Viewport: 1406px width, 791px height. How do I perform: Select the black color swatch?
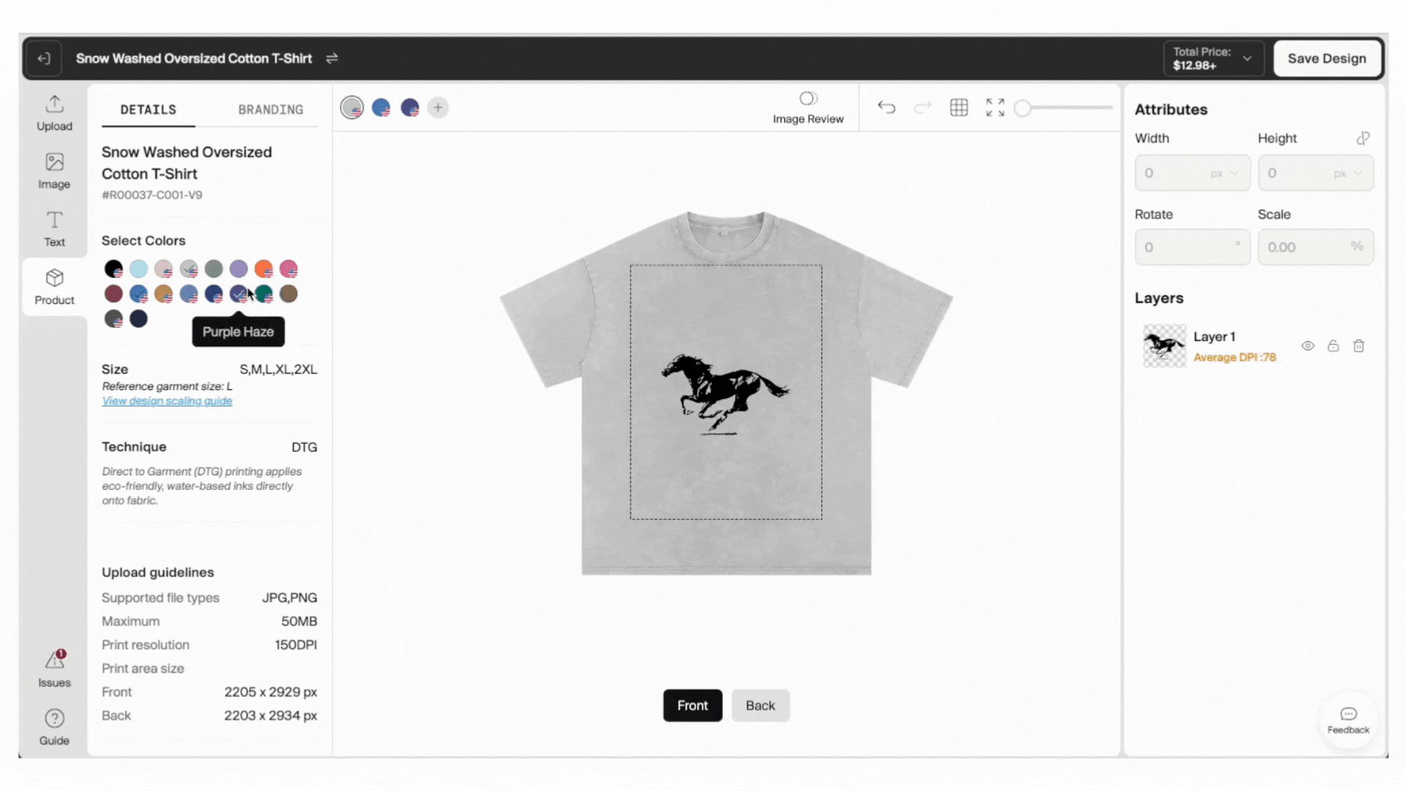[113, 269]
